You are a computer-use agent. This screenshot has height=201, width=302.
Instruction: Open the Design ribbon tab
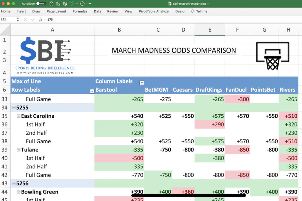pos(181,11)
